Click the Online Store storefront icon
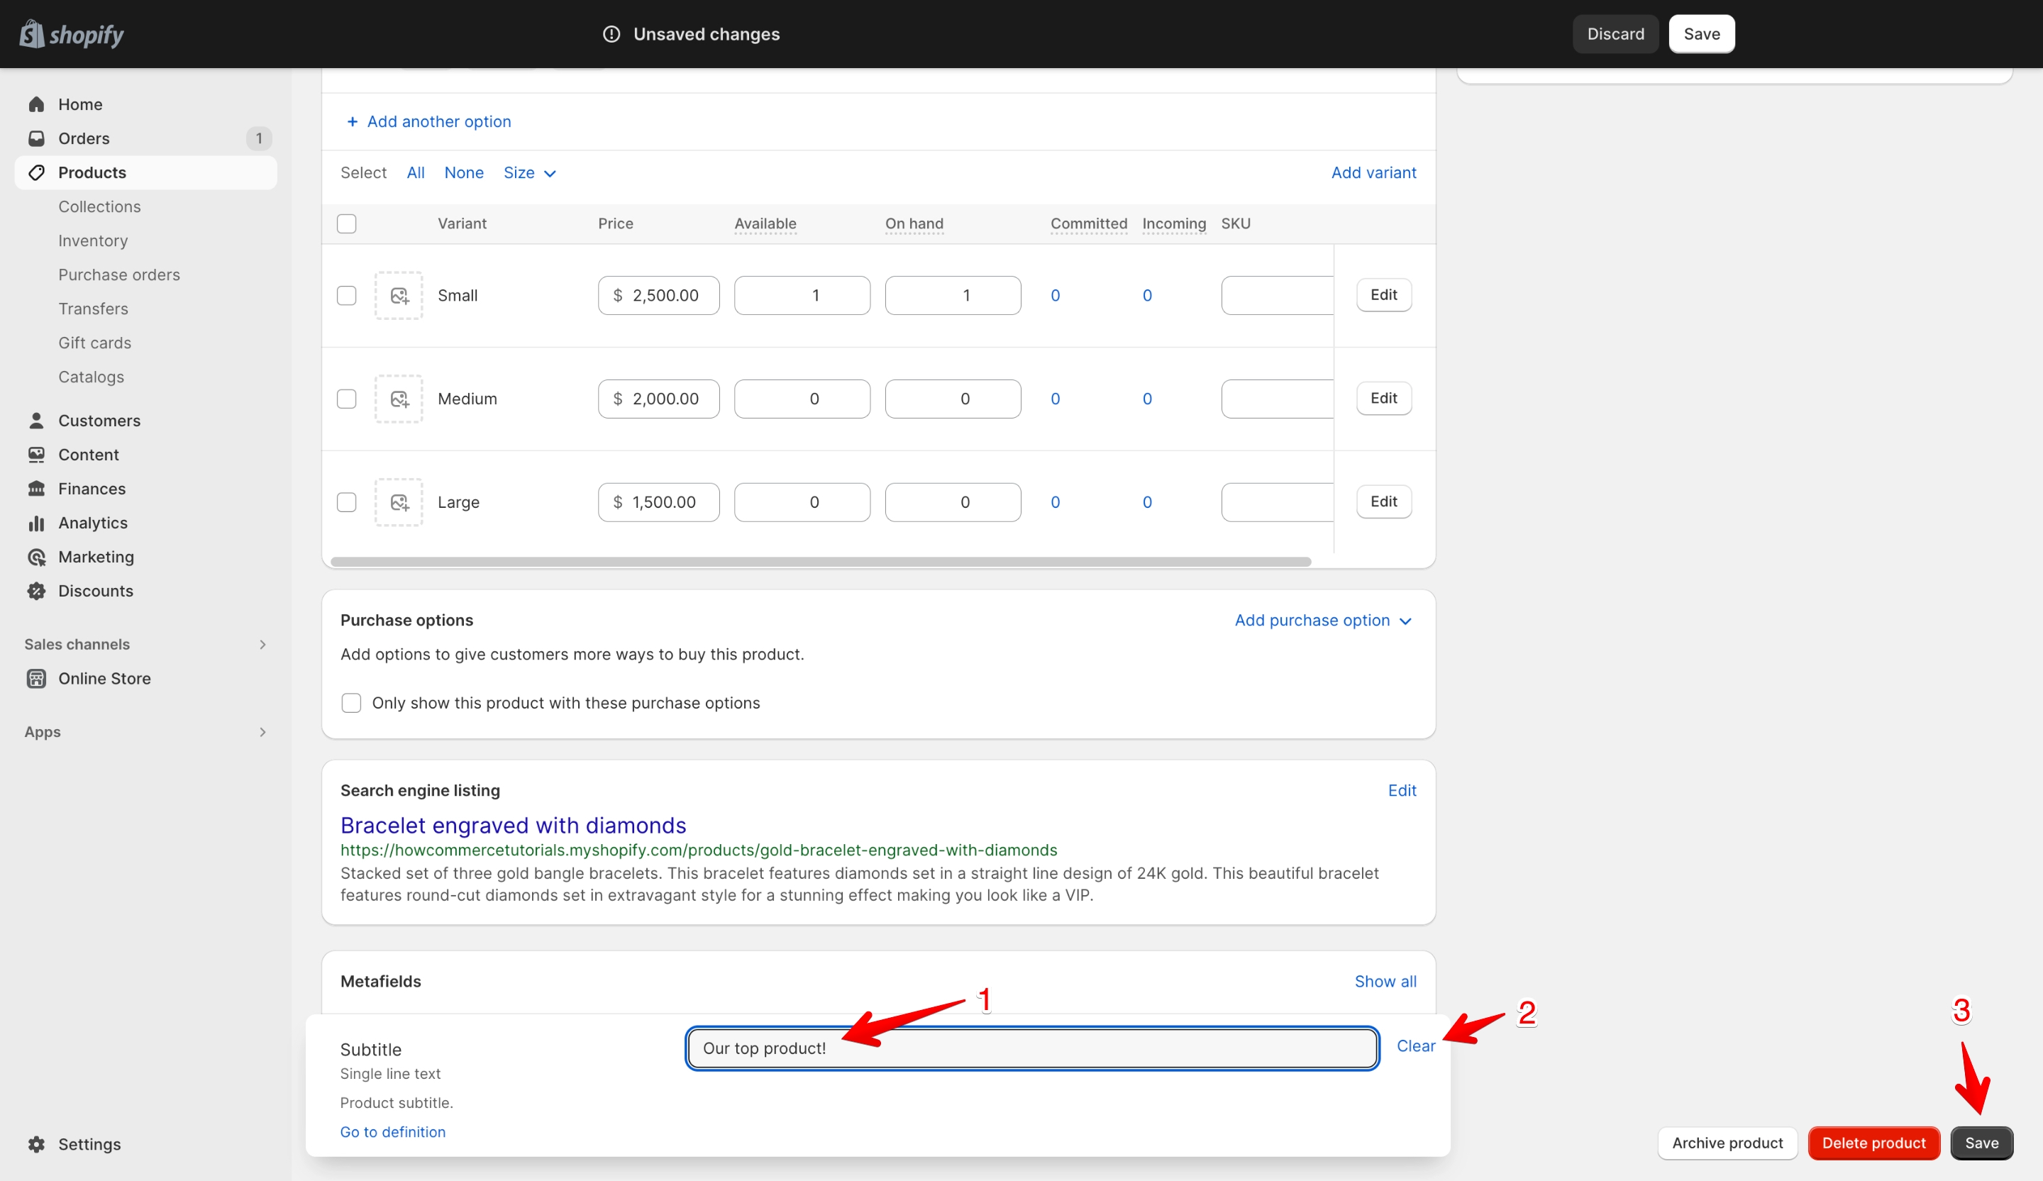The image size is (2043, 1181). [36, 678]
